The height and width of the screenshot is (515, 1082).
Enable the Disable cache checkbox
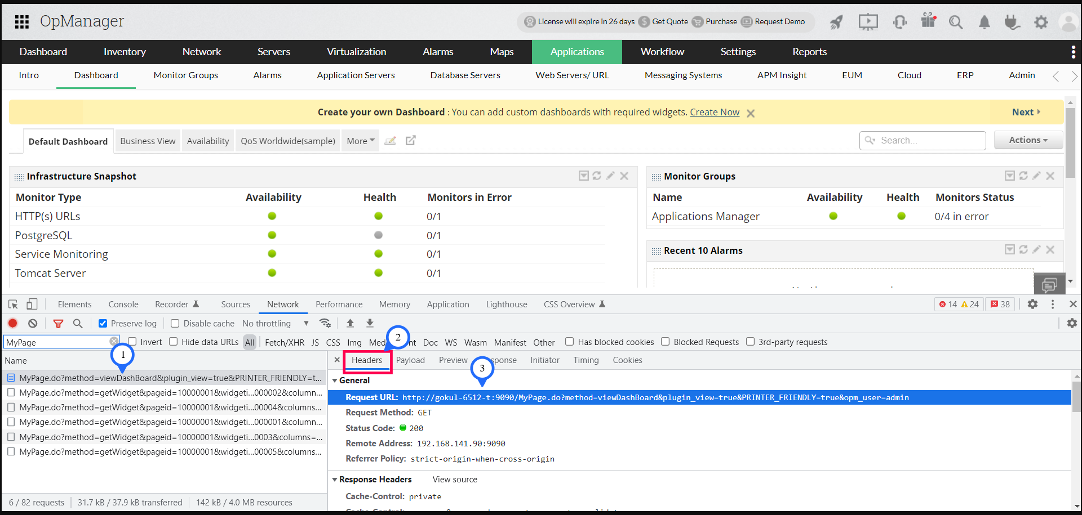tap(175, 324)
